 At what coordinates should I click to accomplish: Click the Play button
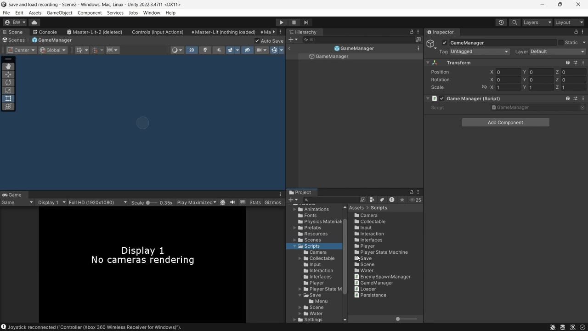coord(282,22)
